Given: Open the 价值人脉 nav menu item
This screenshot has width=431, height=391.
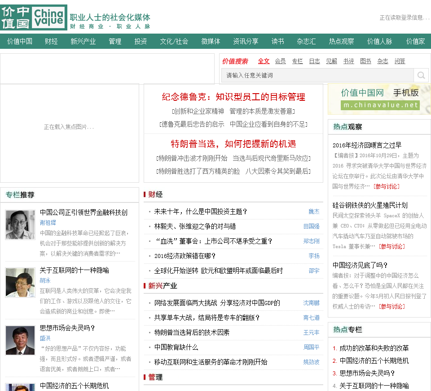Looking at the screenshot, I should coord(380,41).
